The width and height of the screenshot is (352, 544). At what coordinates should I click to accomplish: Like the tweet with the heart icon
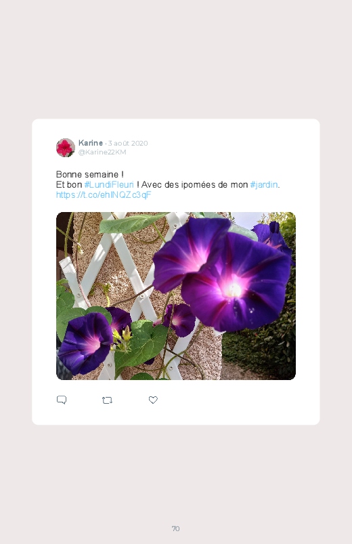(153, 400)
